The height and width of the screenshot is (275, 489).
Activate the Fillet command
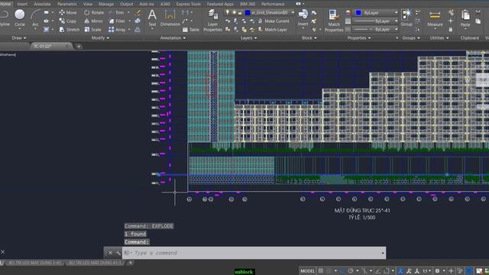pos(117,21)
